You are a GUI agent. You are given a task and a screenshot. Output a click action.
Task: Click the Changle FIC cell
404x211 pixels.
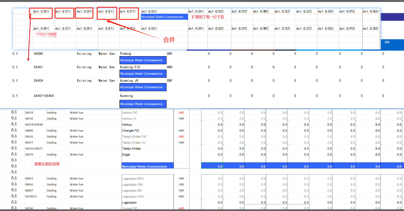point(131,130)
